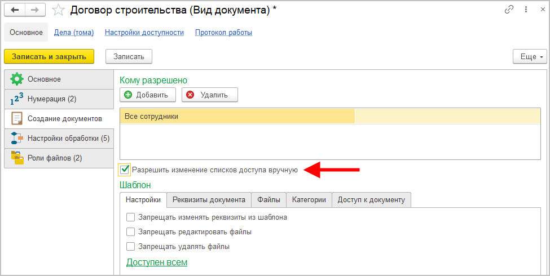Click the Добавить button

(148, 95)
